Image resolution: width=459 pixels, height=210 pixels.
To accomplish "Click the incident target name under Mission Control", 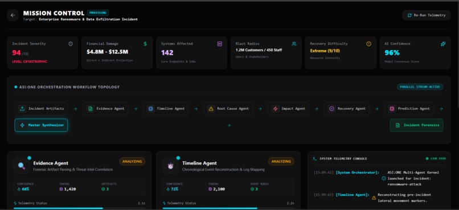I will [88, 19].
